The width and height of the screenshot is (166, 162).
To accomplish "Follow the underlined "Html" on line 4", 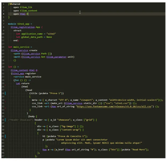I will tap(23, 14).
